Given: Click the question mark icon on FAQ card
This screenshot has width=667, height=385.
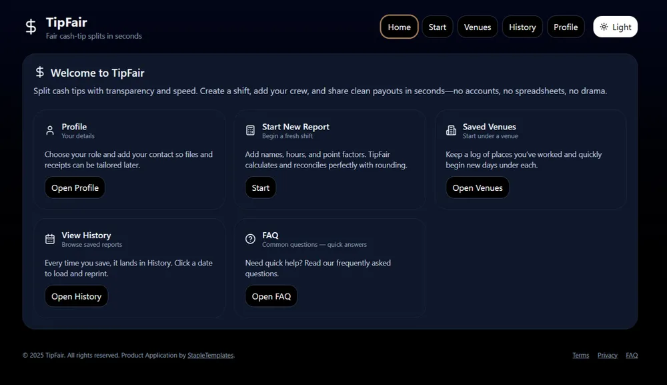Looking at the screenshot, I should coord(251,239).
